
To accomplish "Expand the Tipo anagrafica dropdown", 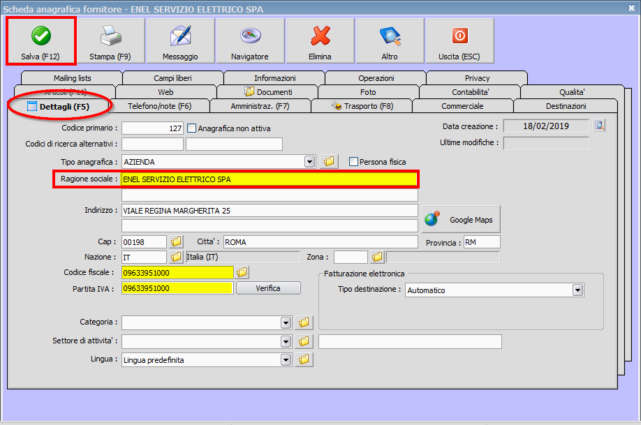I will (x=310, y=162).
